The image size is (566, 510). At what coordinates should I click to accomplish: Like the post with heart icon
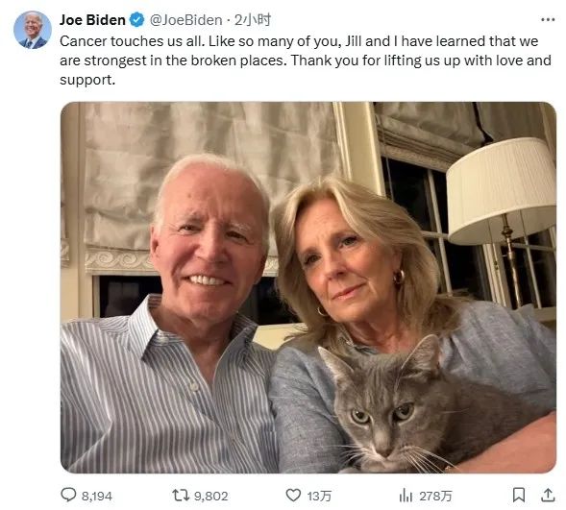pos(293,495)
